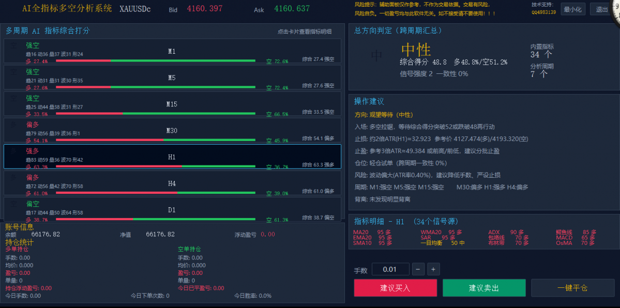The image size is (620, 308).
Task: Increase lot size with plus button
Action: pyautogui.click(x=433, y=269)
